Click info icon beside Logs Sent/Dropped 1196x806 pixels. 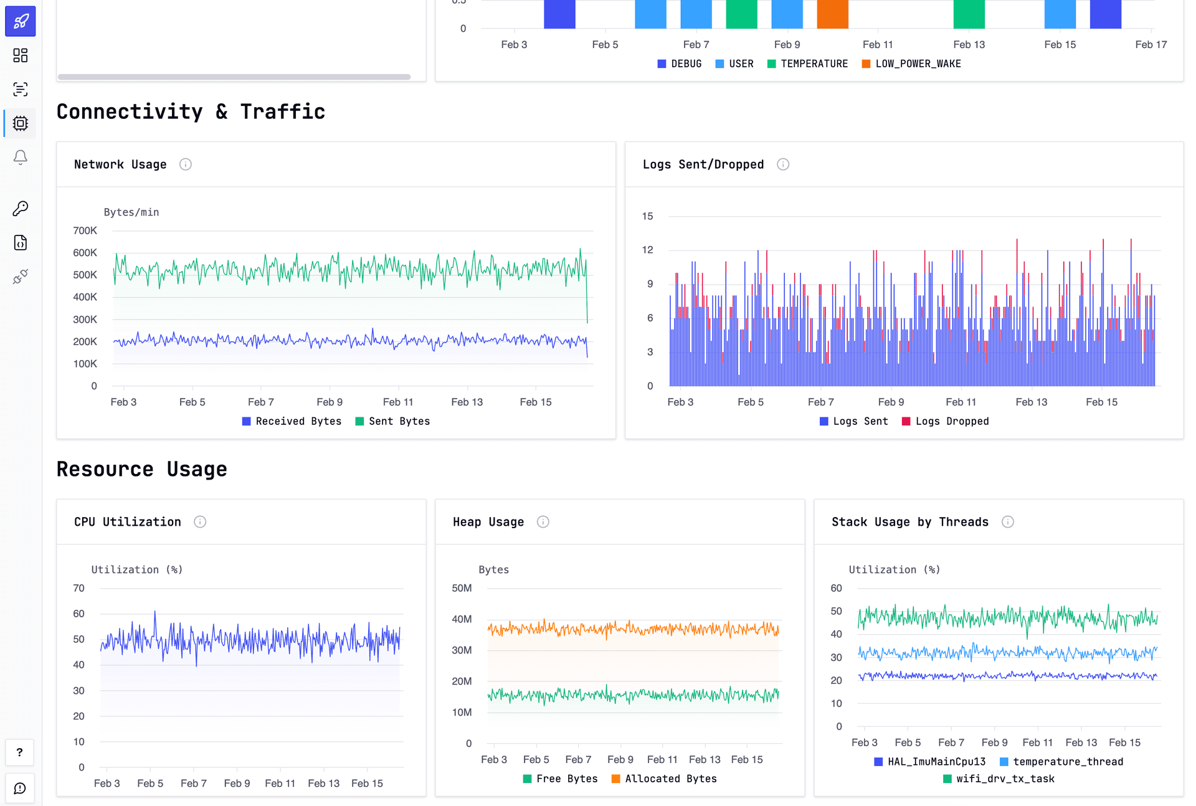pyautogui.click(x=783, y=164)
